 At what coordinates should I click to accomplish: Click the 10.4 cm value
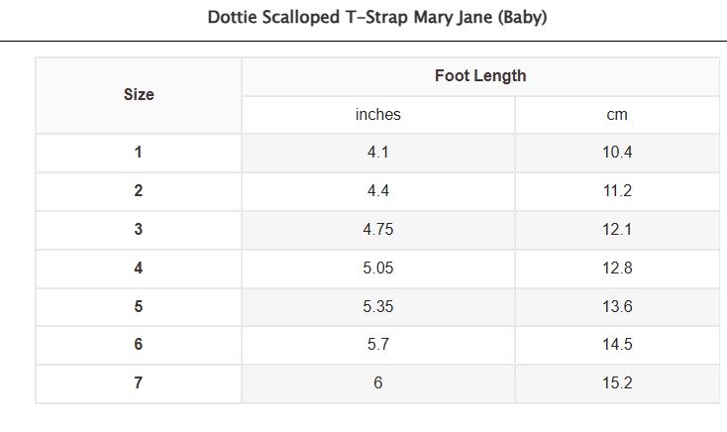[617, 154]
